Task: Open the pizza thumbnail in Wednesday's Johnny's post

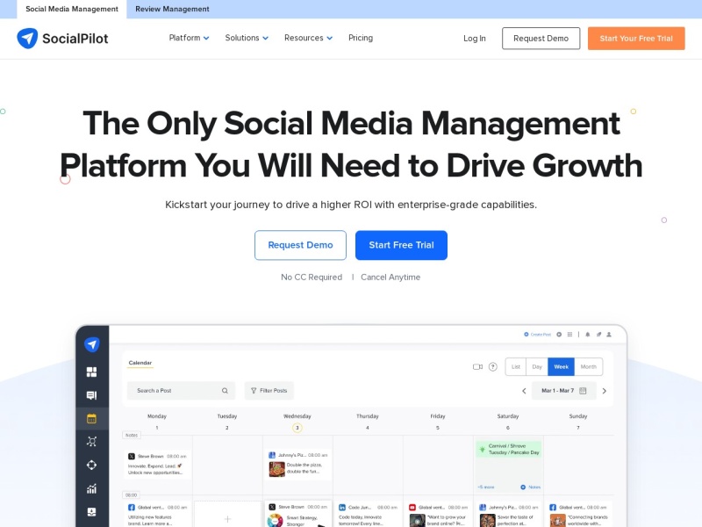Action: click(276, 469)
